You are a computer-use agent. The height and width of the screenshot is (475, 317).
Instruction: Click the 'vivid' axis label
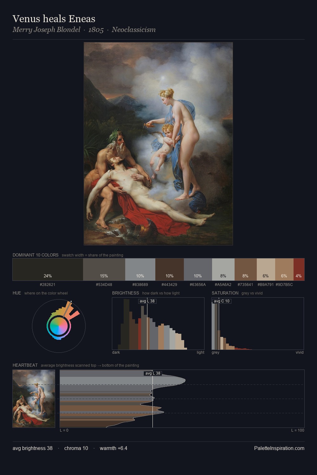(300, 352)
